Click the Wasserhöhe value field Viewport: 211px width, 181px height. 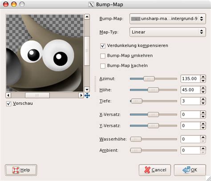point(191,139)
